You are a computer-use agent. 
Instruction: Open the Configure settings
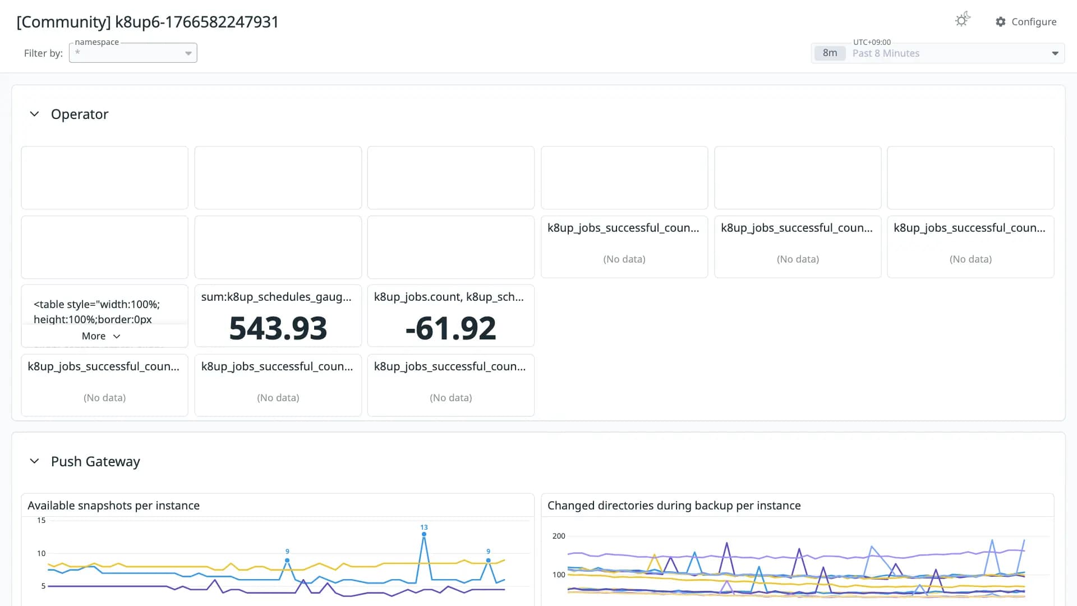(1026, 21)
